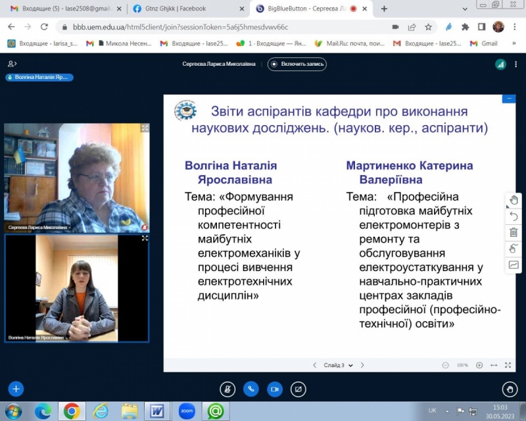
Task: Clear annotations with the trash icon
Action: pyautogui.click(x=514, y=232)
